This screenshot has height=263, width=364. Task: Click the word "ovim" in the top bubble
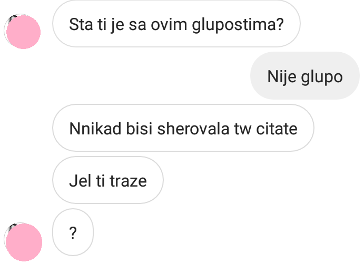pos(169,24)
